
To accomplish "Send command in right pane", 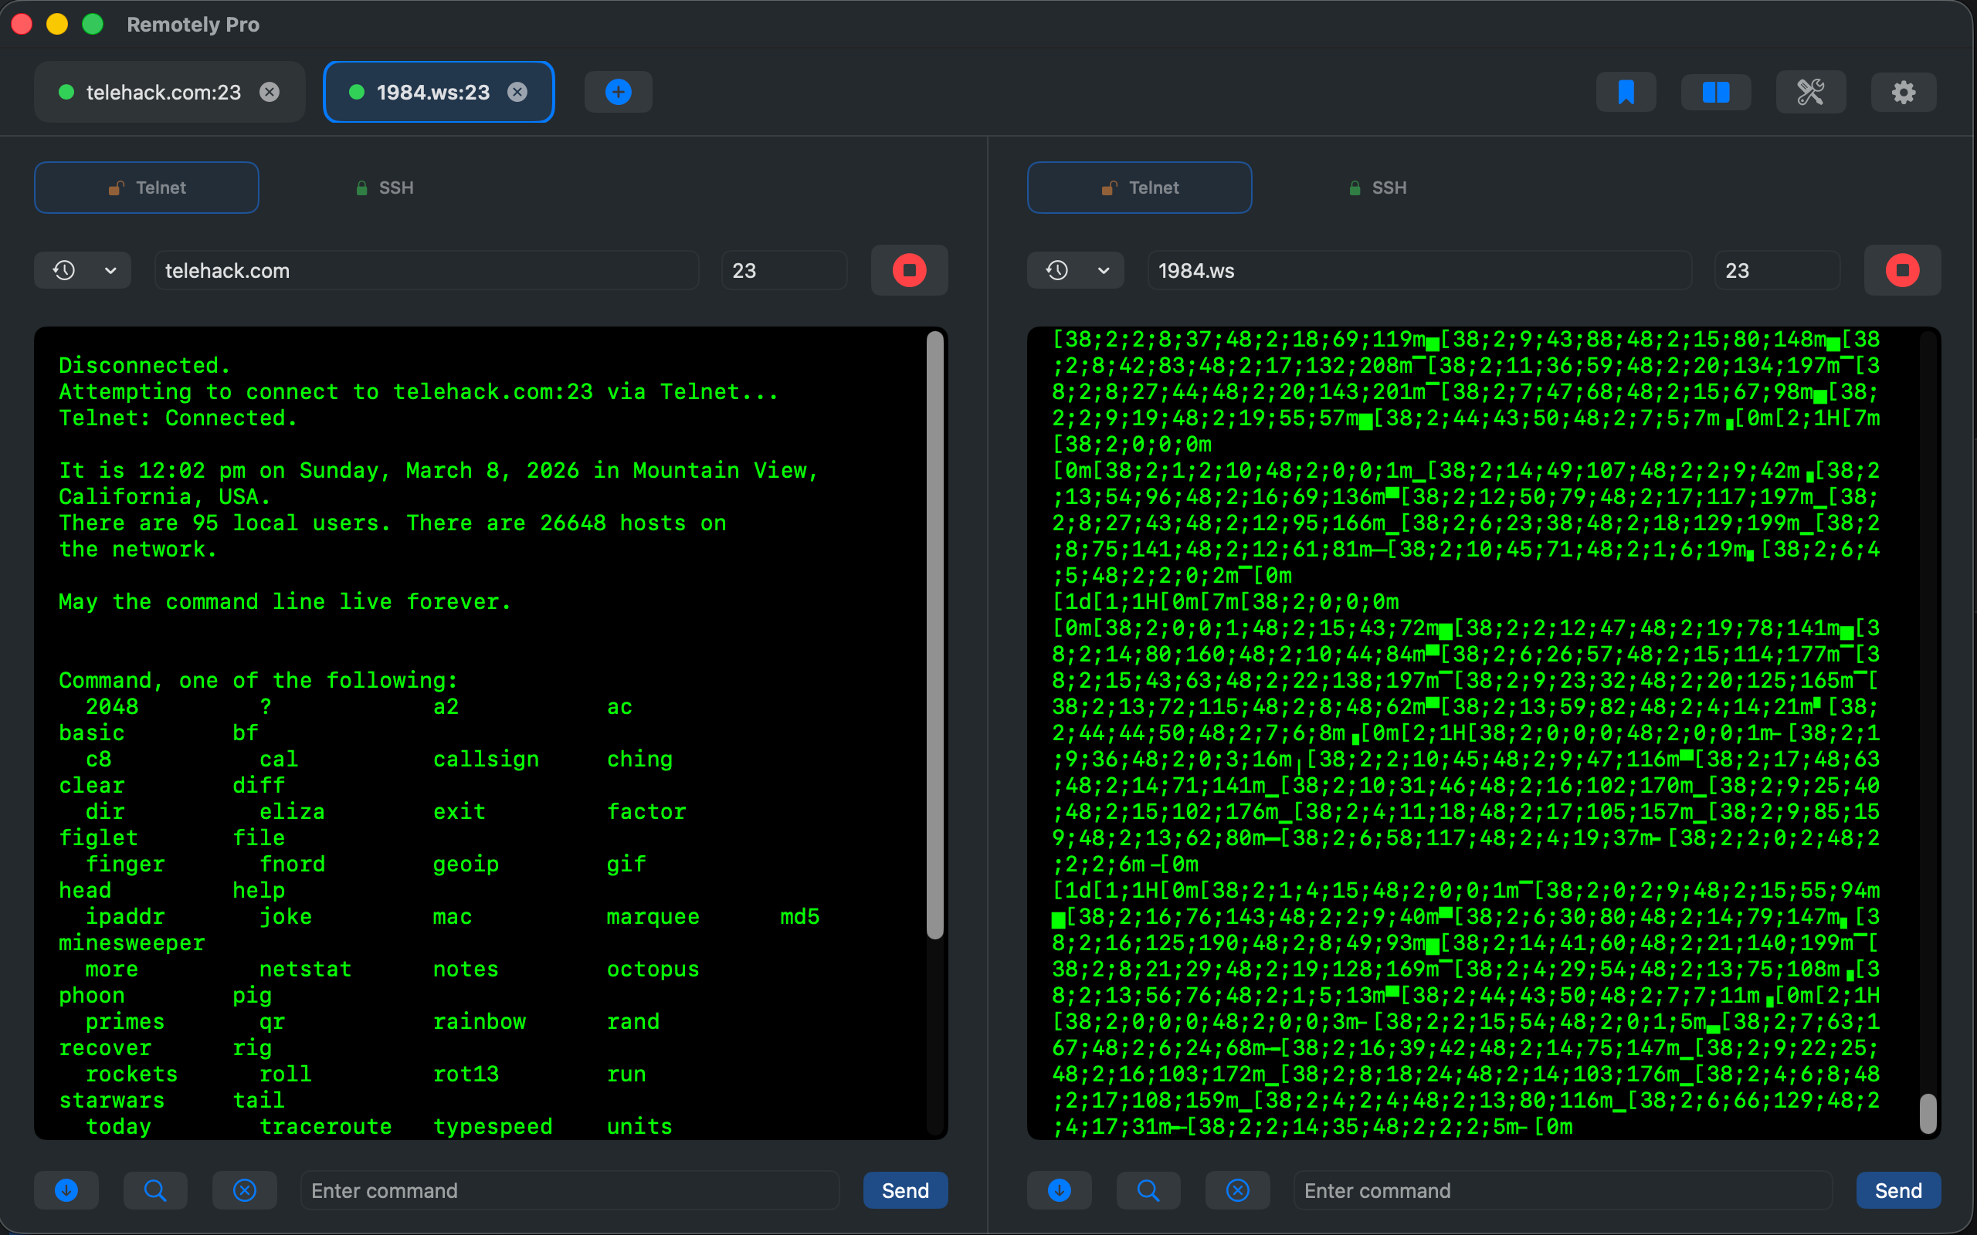I will click(x=1897, y=1190).
